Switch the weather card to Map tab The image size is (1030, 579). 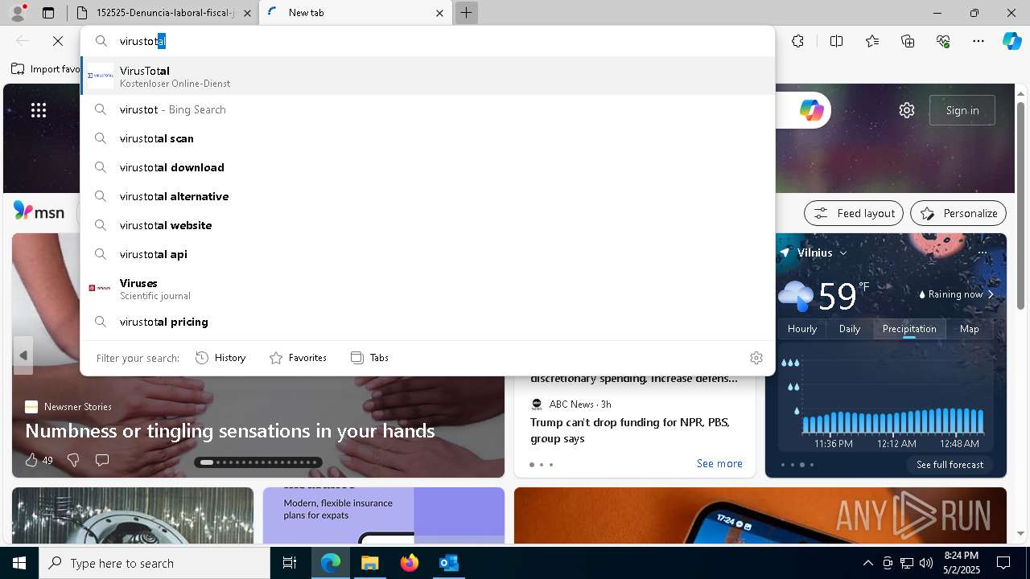[x=970, y=328]
